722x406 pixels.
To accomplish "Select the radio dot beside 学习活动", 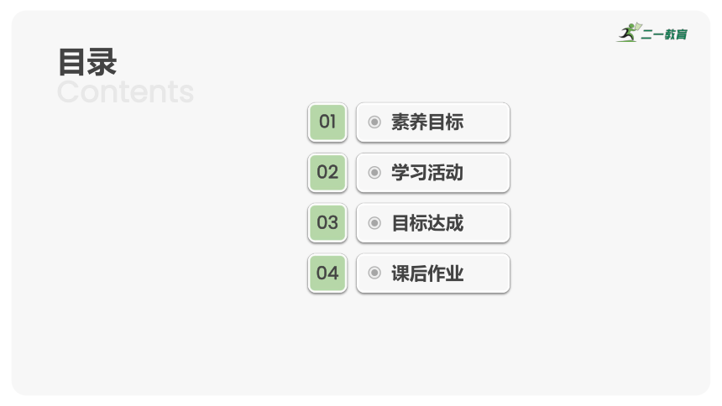I will click(x=374, y=173).
